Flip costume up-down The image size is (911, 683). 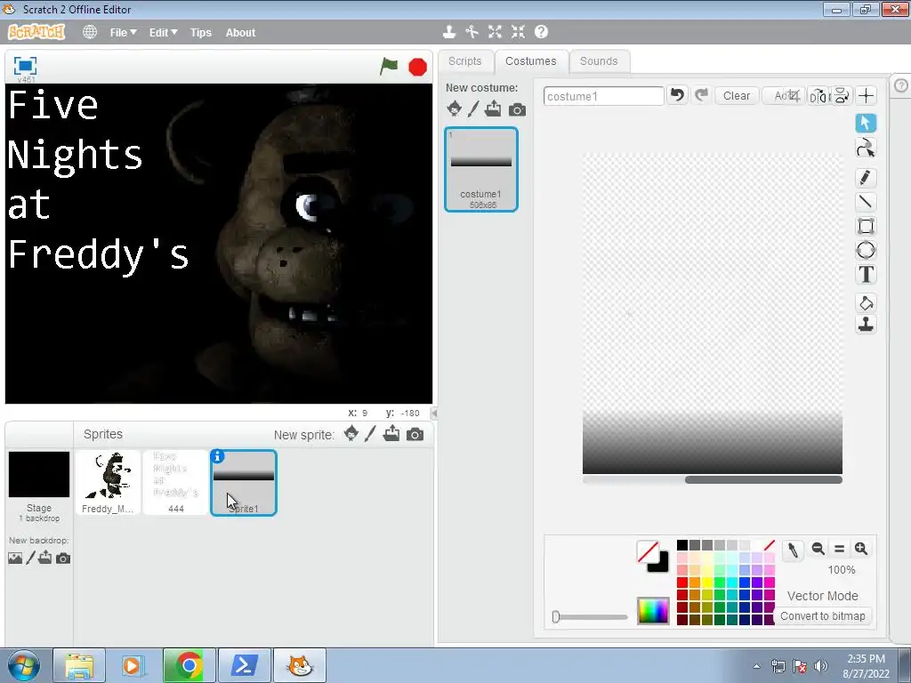tap(842, 96)
